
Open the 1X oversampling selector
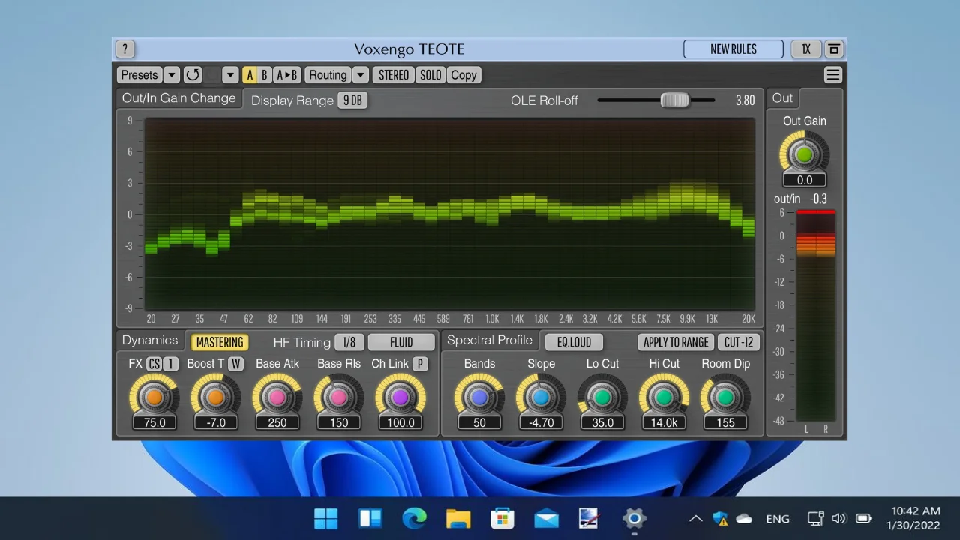pos(806,49)
